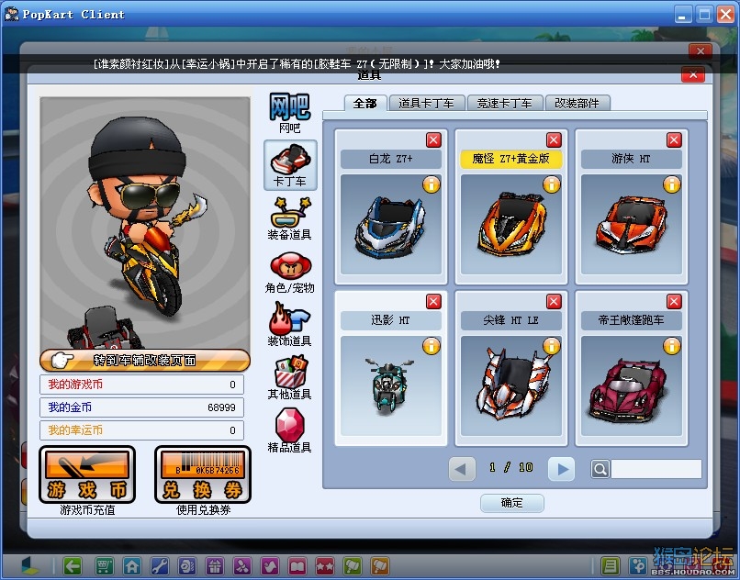Switch to the 竞速卡丁车 tab
Image resolution: width=740 pixels, height=580 pixels.
tap(504, 104)
